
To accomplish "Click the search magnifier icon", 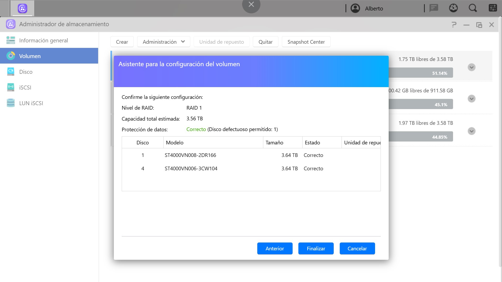I will click(472, 8).
